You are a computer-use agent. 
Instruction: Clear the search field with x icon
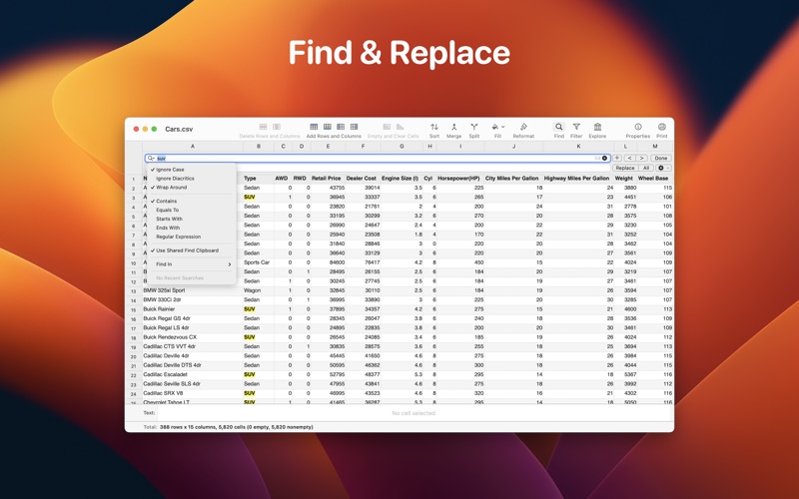[605, 159]
